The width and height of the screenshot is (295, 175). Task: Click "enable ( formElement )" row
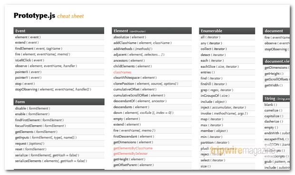(59, 114)
